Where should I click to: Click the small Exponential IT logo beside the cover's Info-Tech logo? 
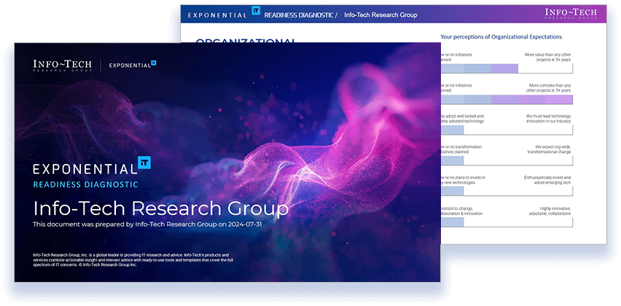(132, 65)
